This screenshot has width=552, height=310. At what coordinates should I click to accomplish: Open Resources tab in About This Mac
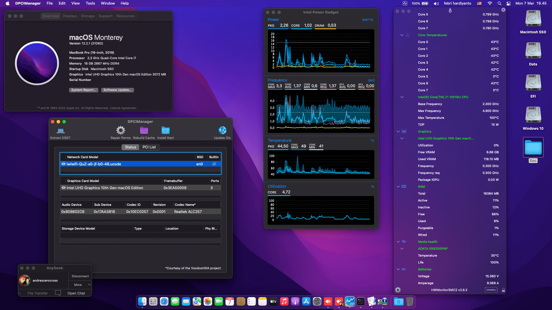click(x=125, y=16)
